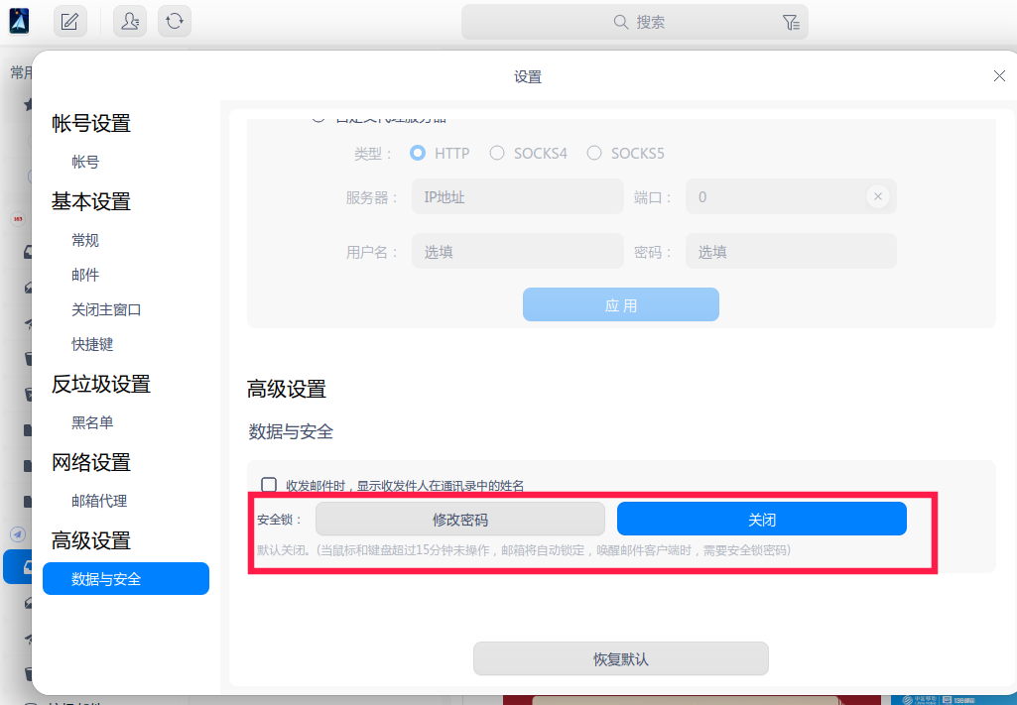The width and height of the screenshot is (1017, 705).
Task: Click the compose new mail icon
Action: 70,22
